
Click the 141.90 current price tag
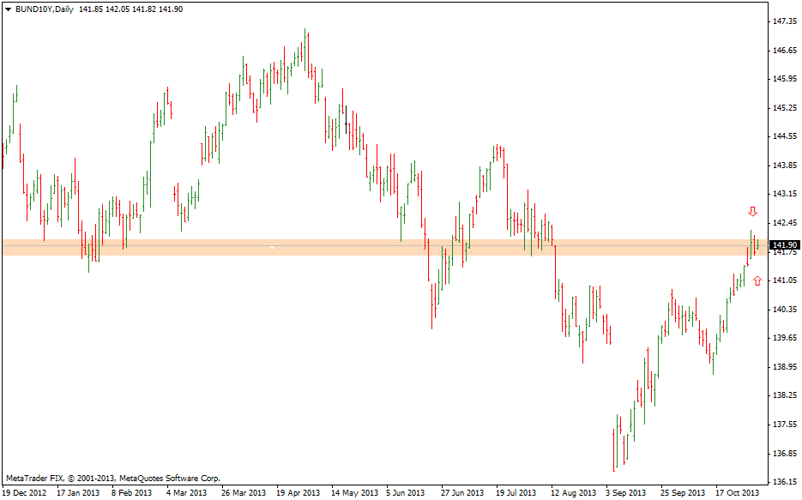[785, 245]
